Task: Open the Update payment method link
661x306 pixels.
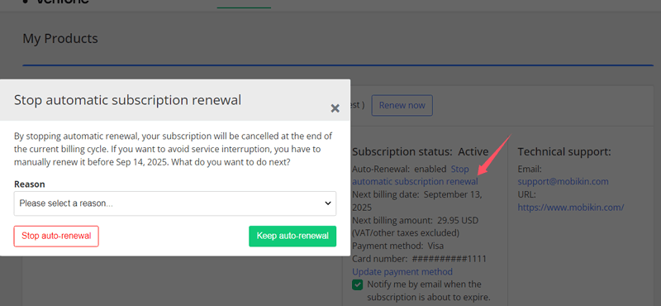Action: (x=402, y=271)
